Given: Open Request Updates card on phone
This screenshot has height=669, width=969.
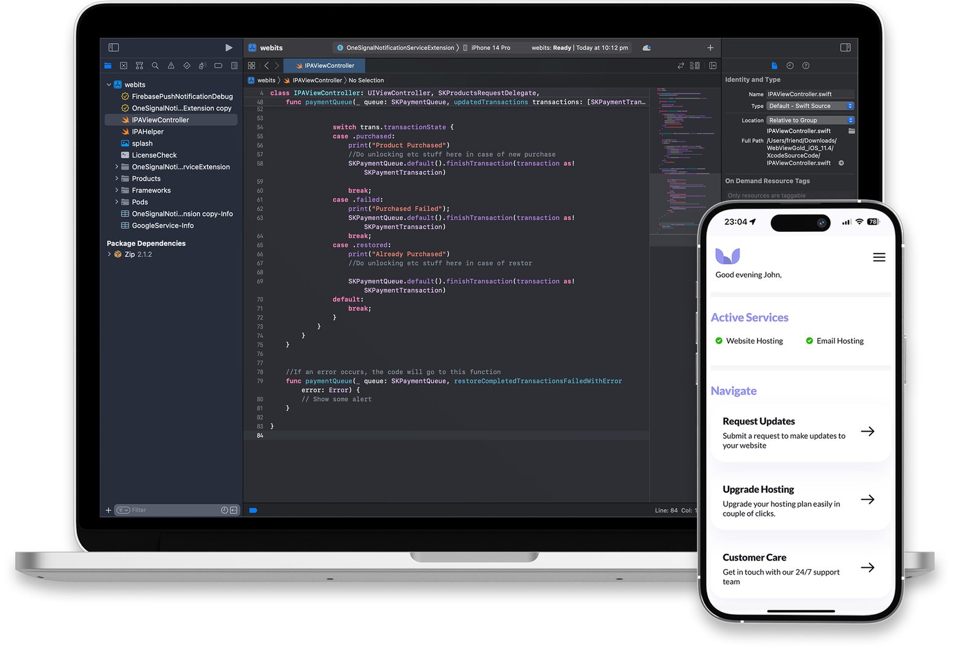Looking at the screenshot, I should [801, 433].
